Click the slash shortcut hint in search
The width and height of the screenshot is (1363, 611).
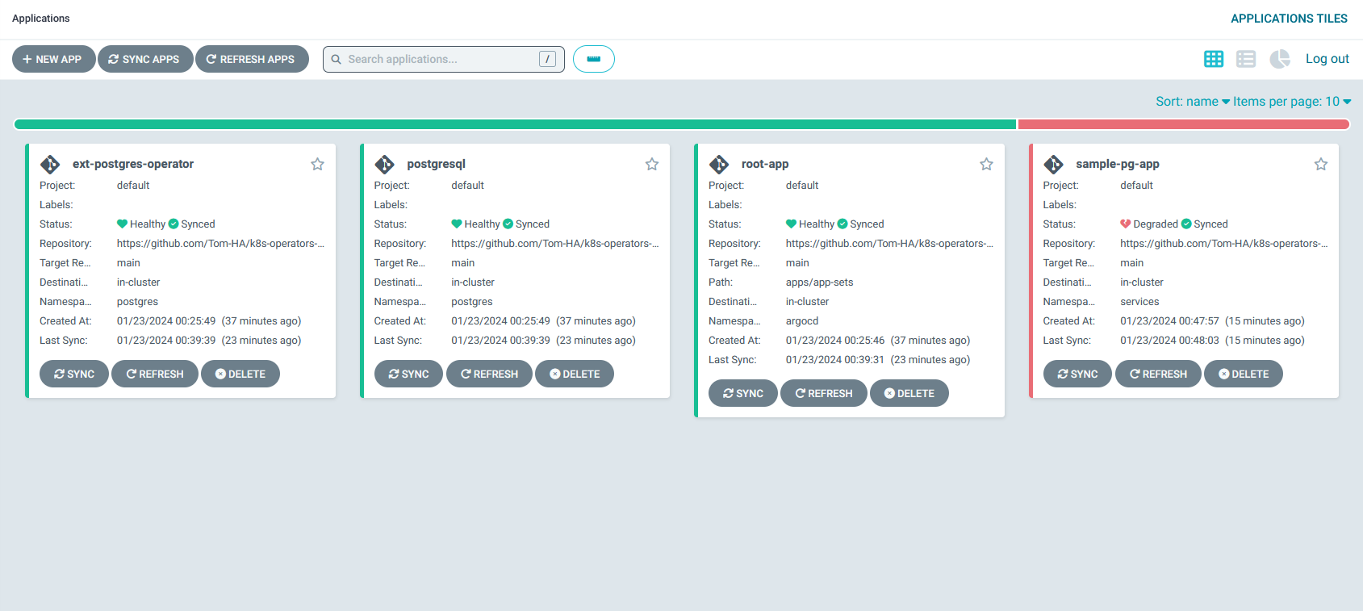pyautogui.click(x=548, y=59)
